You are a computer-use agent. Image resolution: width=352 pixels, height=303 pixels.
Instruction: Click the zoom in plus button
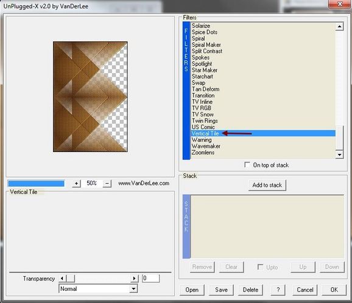click(x=76, y=184)
